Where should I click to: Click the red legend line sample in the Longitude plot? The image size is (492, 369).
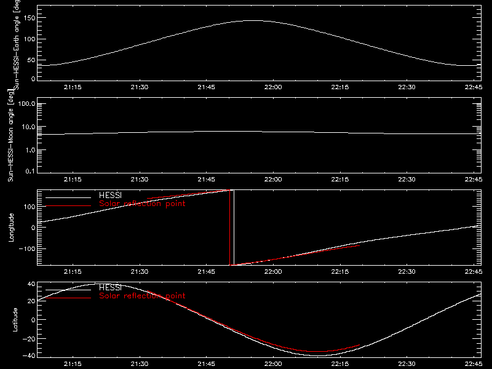[x=68, y=206]
